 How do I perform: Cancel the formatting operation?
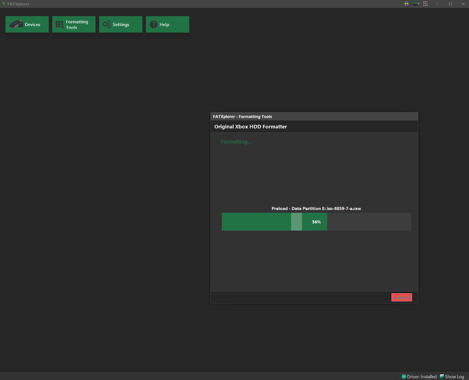tap(402, 298)
